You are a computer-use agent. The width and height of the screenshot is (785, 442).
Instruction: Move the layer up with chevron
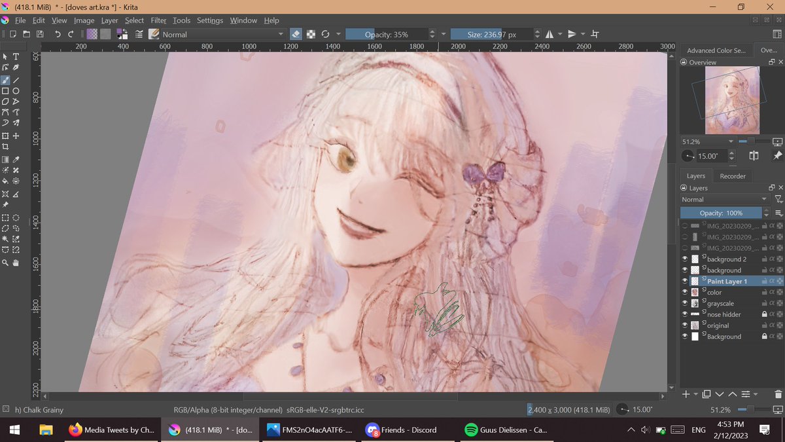[x=733, y=394]
